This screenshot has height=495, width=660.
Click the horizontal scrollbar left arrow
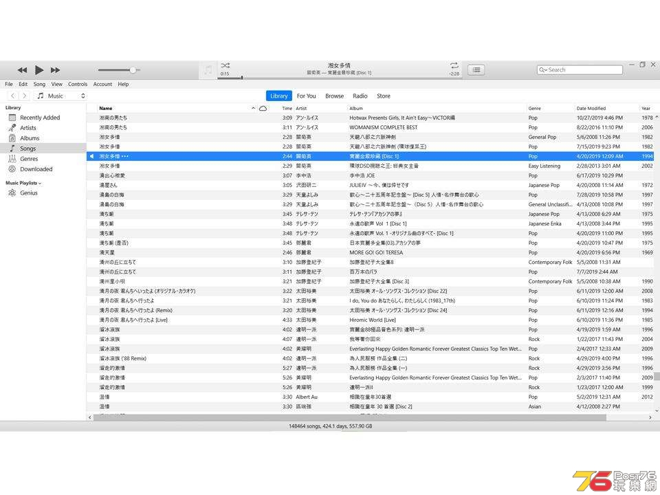click(89, 417)
